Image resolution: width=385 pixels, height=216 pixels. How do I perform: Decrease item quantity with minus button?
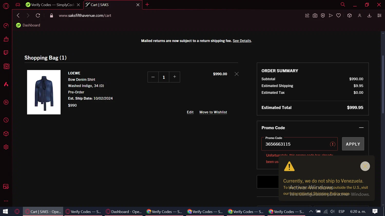pos(153,77)
